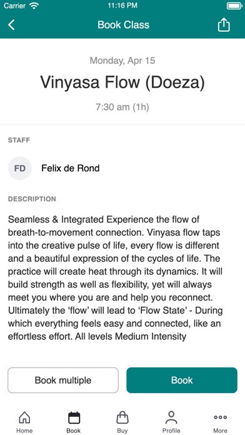Image resolution: width=245 pixels, height=435 pixels.
Task: Open the Profile person icon
Action: [x=171, y=417]
